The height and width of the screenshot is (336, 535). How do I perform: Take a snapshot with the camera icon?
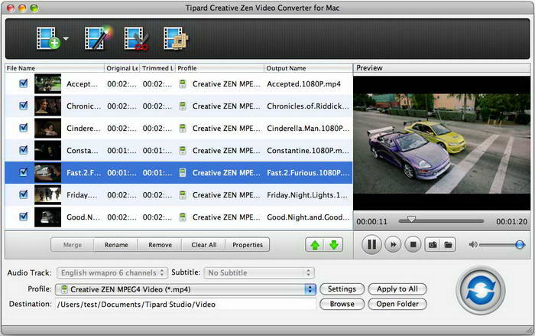pos(432,245)
